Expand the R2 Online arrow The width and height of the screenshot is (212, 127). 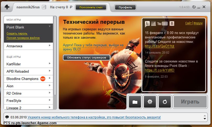pos(50,93)
